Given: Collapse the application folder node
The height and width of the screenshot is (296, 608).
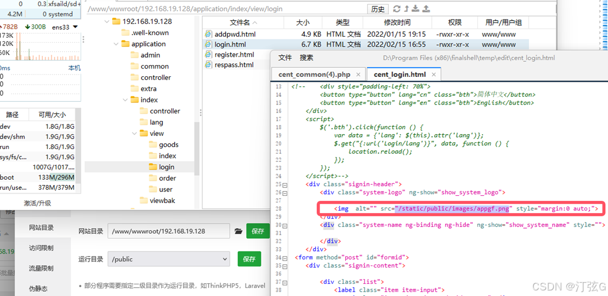Looking at the screenshot, I should click(116, 44).
